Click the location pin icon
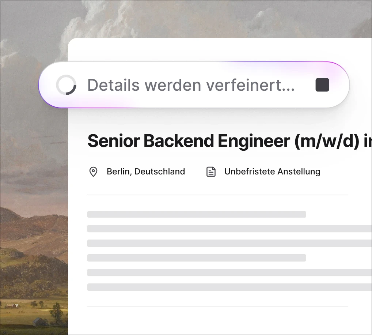 pos(93,172)
